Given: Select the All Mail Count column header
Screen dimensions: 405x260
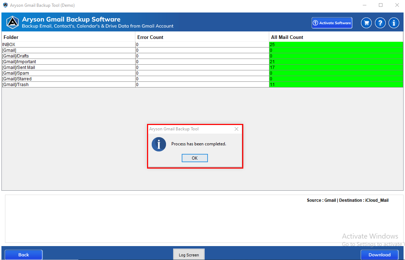Looking at the screenshot, I should [x=336, y=37].
